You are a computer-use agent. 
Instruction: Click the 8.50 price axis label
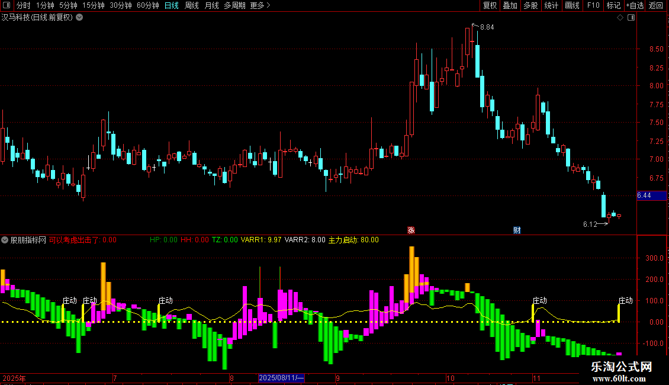coord(656,49)
